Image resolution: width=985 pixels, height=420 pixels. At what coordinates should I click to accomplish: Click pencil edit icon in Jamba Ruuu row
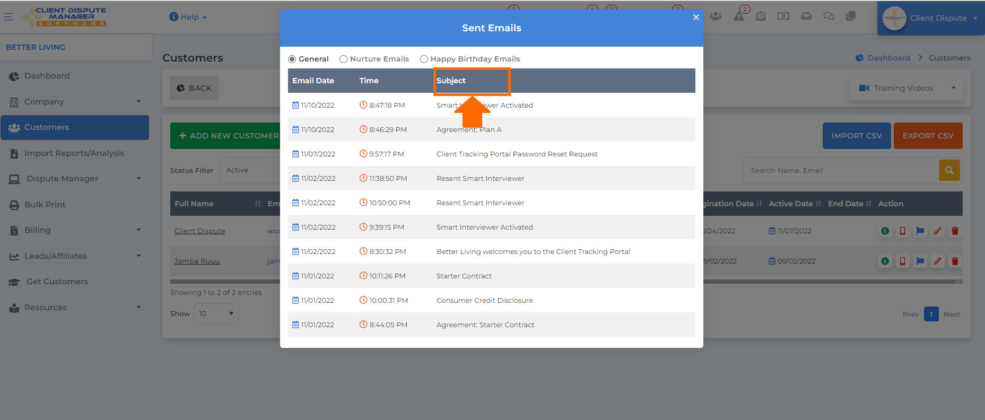(x=938, y=261)
